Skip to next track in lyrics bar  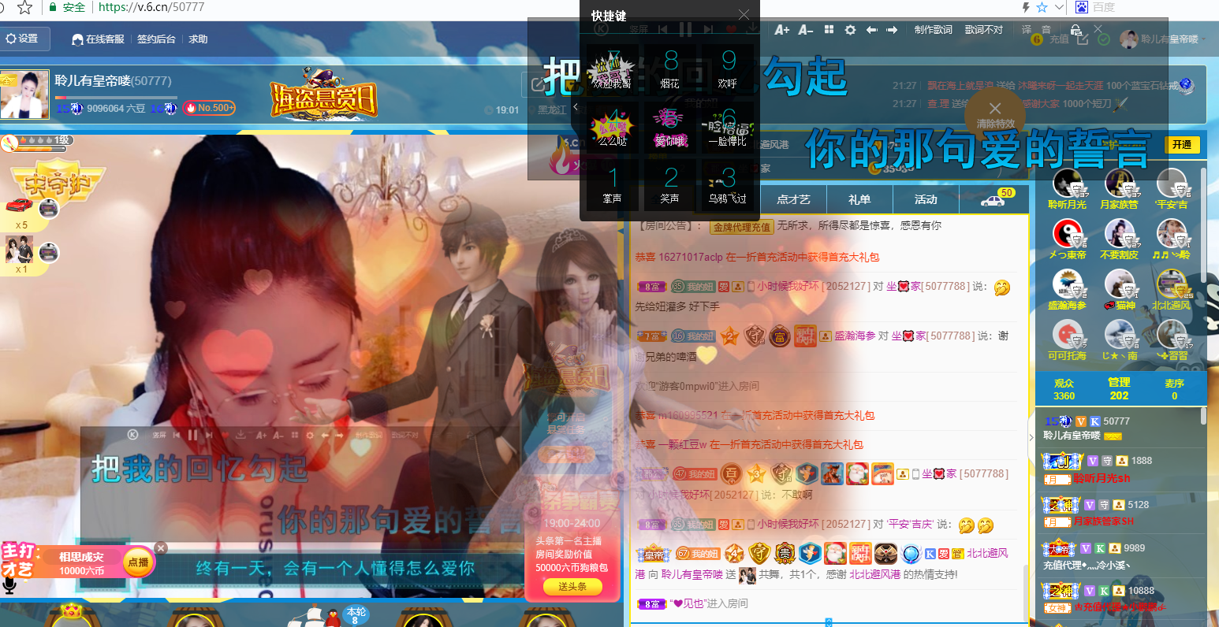click(708, 29)
